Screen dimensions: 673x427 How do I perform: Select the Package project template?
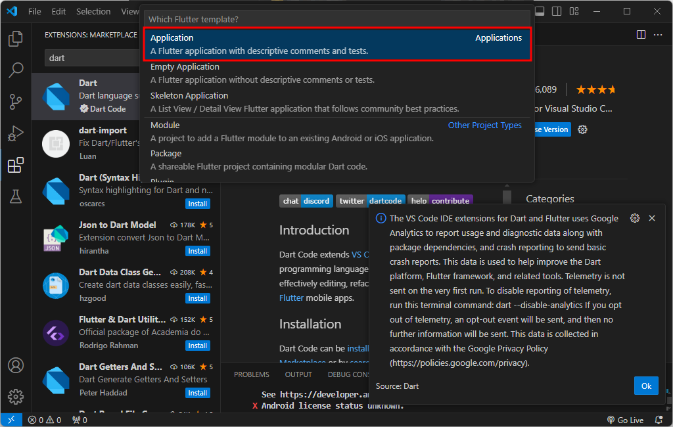[x=337, y=160]
